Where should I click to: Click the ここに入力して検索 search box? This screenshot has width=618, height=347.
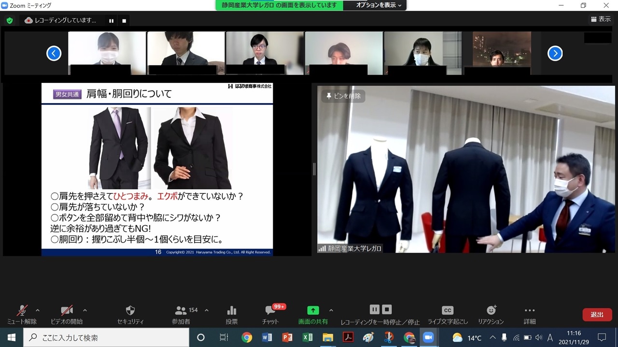tap(106, 337)
